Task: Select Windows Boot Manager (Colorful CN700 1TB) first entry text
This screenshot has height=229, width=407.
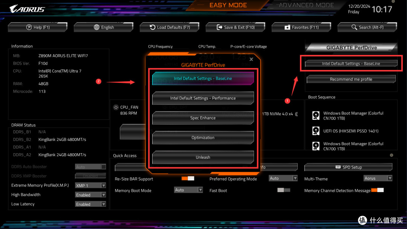Action: coord(353,116)
